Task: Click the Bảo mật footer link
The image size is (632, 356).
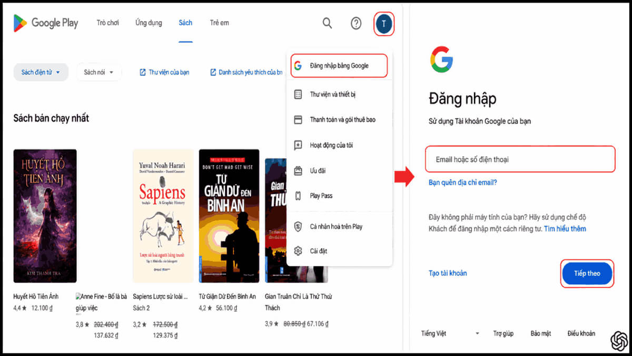Action: coord(541,333)
